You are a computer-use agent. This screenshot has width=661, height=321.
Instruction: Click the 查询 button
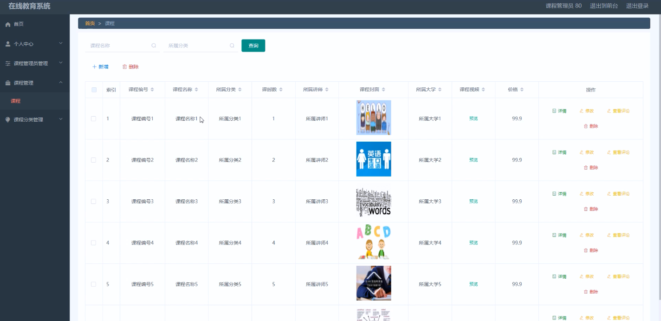click(x=253, y=46)
